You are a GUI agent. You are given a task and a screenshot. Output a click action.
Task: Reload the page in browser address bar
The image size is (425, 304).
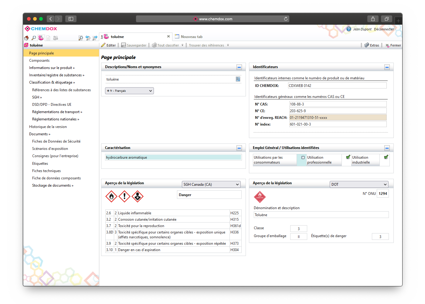[x=286, y=19]
